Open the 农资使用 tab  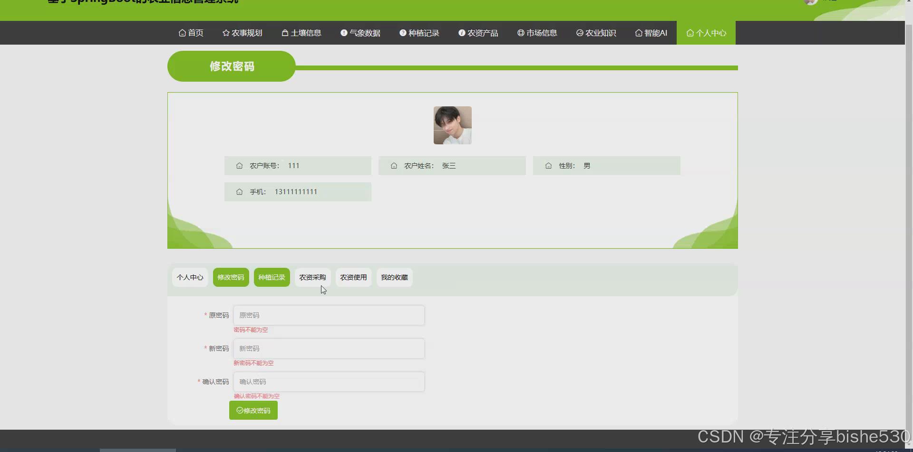tap(353, 277)
